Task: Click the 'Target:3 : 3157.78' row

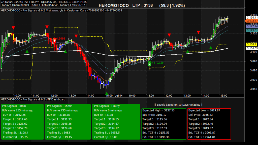Action: (x=15, y=128)
